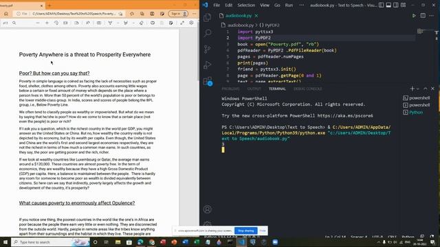Open PDF viewer settings gear
The width and height of the screenshot is (440, 247).
191,23
